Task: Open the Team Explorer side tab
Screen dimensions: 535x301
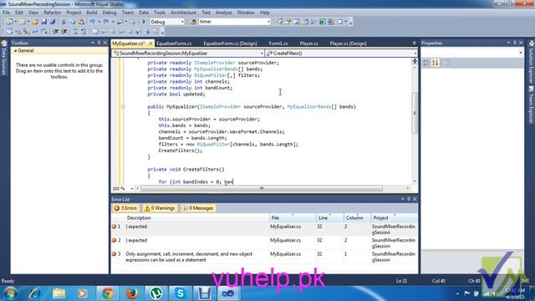Action: 532,105
